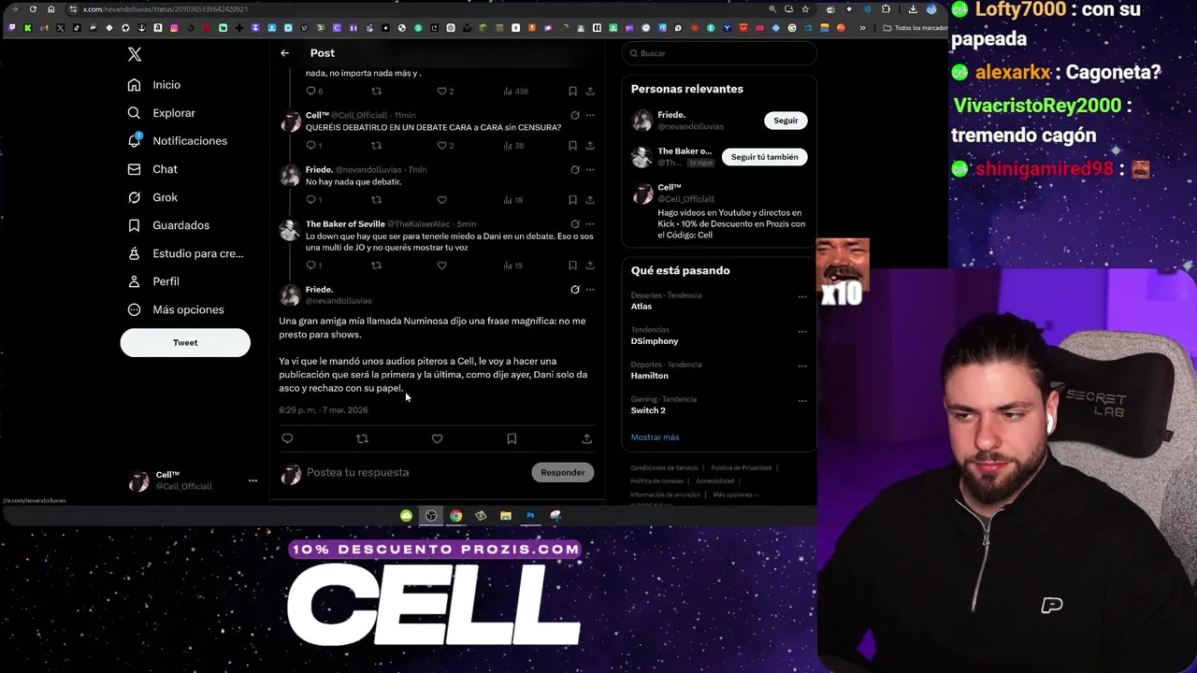Image resolution: width=1197 pixels, height=673 pixels.
Task: Like the 'No hay nada que debatir' reply
Action: 441,200
